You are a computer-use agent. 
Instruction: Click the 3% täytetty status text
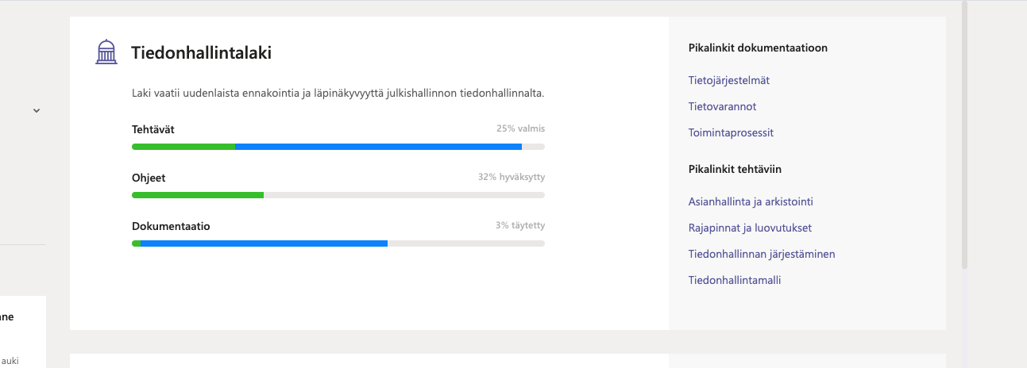coord(520,225)
